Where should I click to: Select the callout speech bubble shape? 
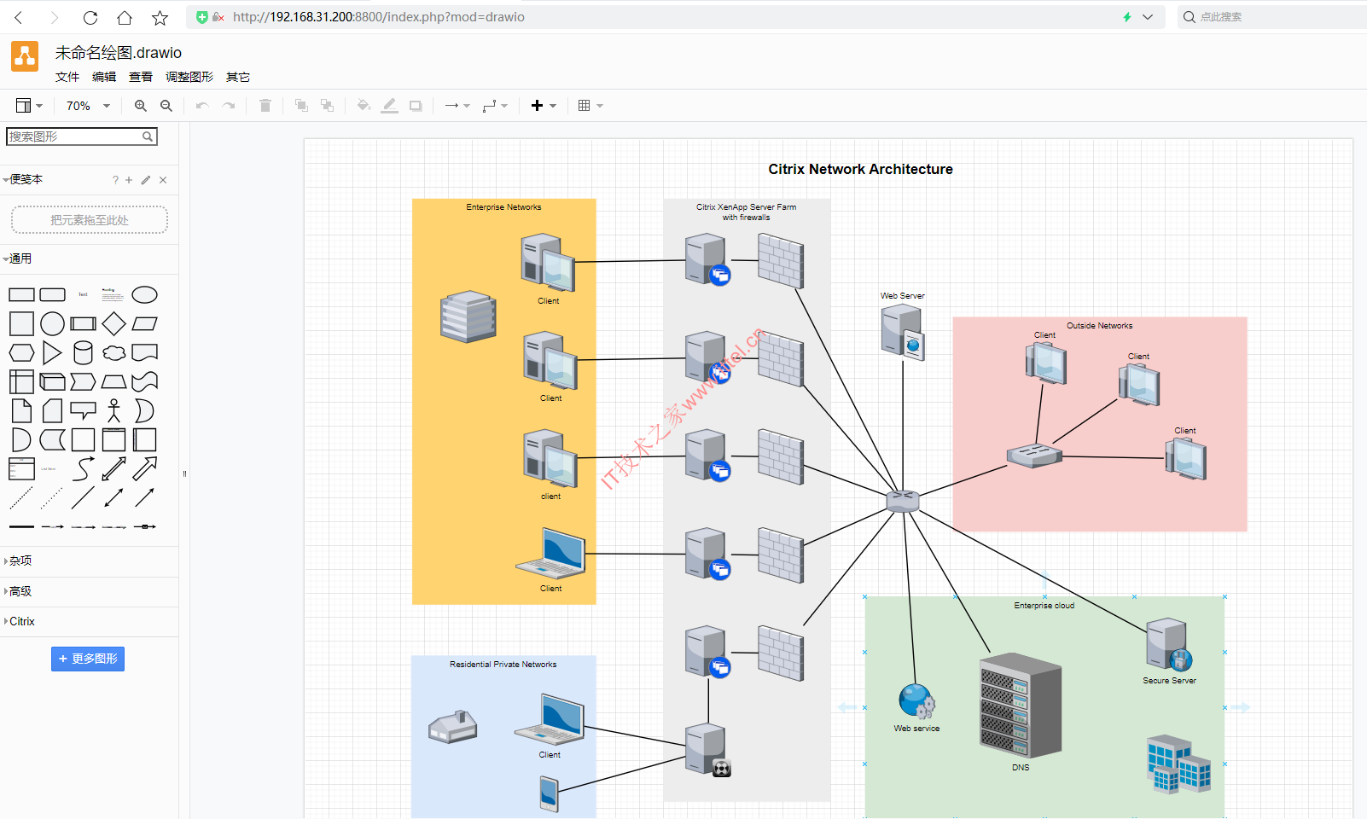click(x=83, y=411)
